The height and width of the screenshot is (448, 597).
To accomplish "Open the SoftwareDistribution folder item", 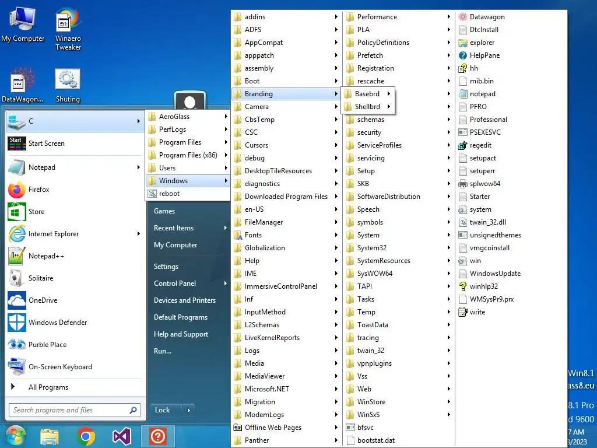I will point(398,197).
